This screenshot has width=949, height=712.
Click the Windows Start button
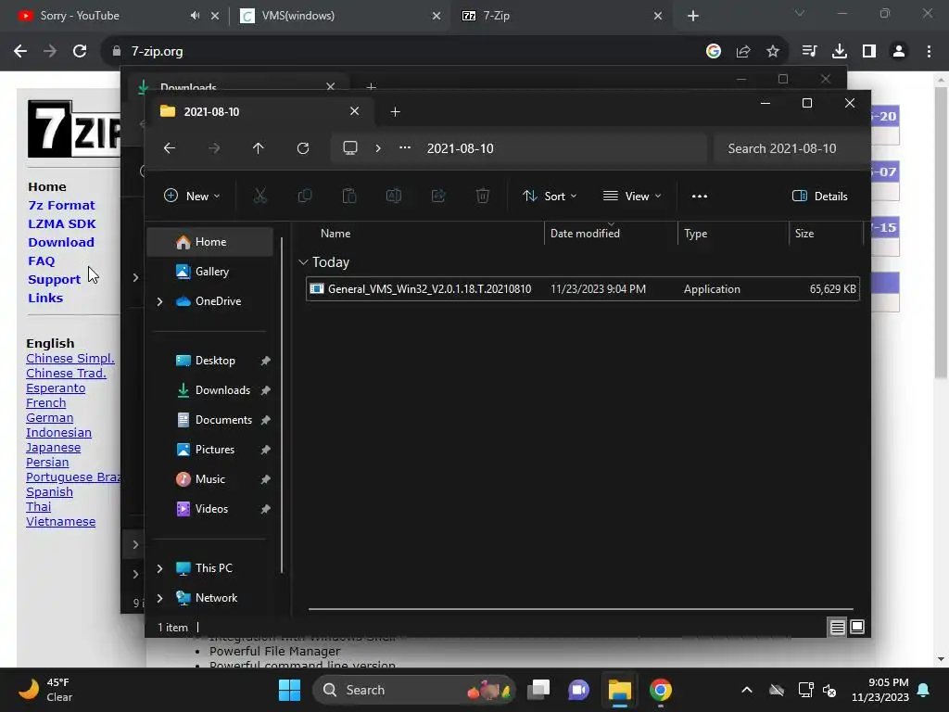[289, 690]
